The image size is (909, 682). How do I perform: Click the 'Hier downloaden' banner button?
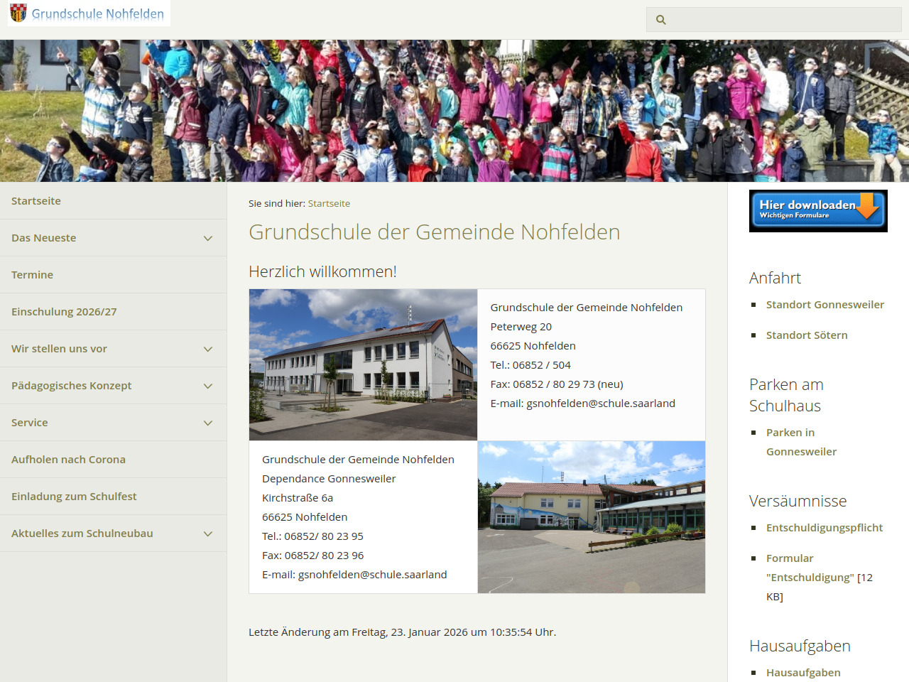click(x=818, y=211)
